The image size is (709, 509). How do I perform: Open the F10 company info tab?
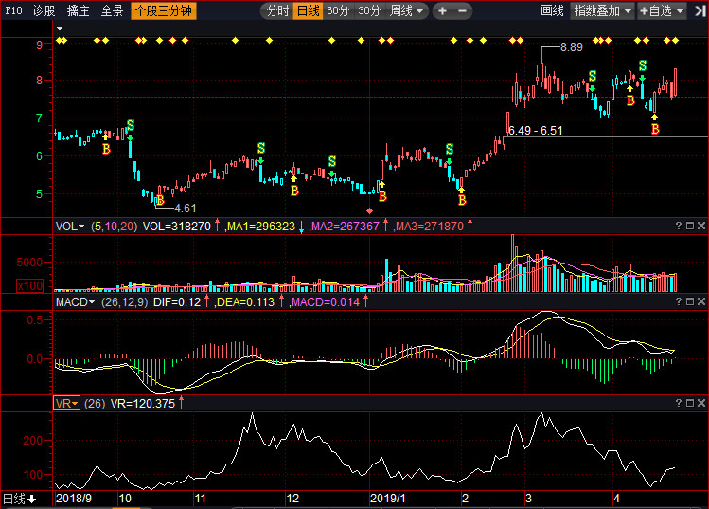click(13, 10)
